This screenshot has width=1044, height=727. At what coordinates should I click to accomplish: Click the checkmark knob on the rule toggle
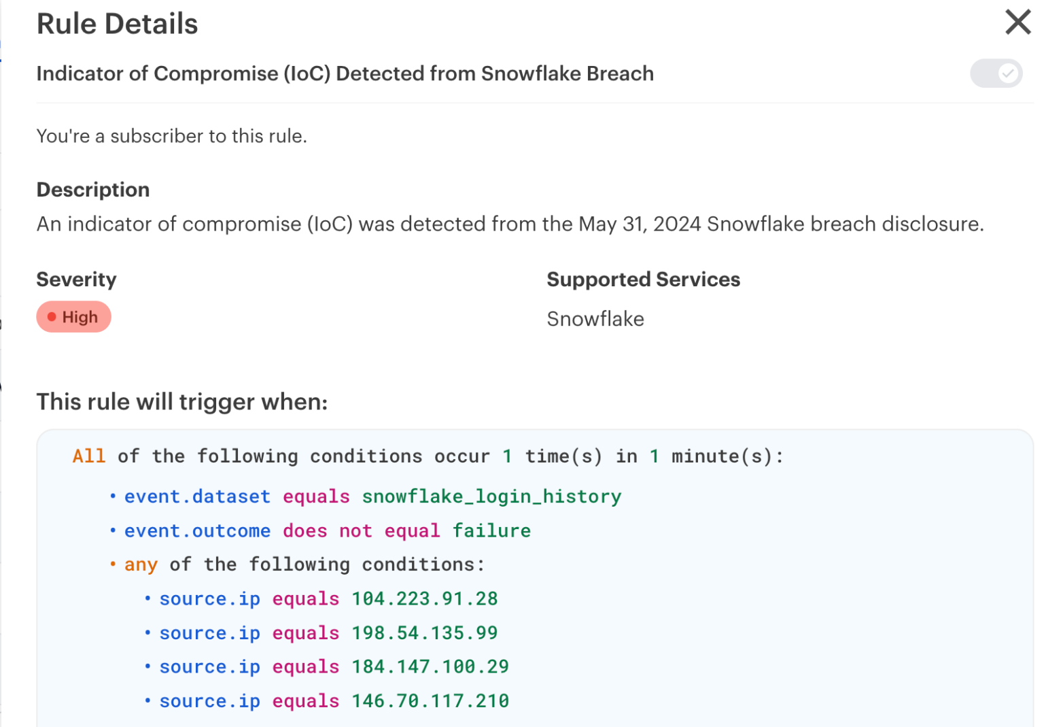point(1007,73)
